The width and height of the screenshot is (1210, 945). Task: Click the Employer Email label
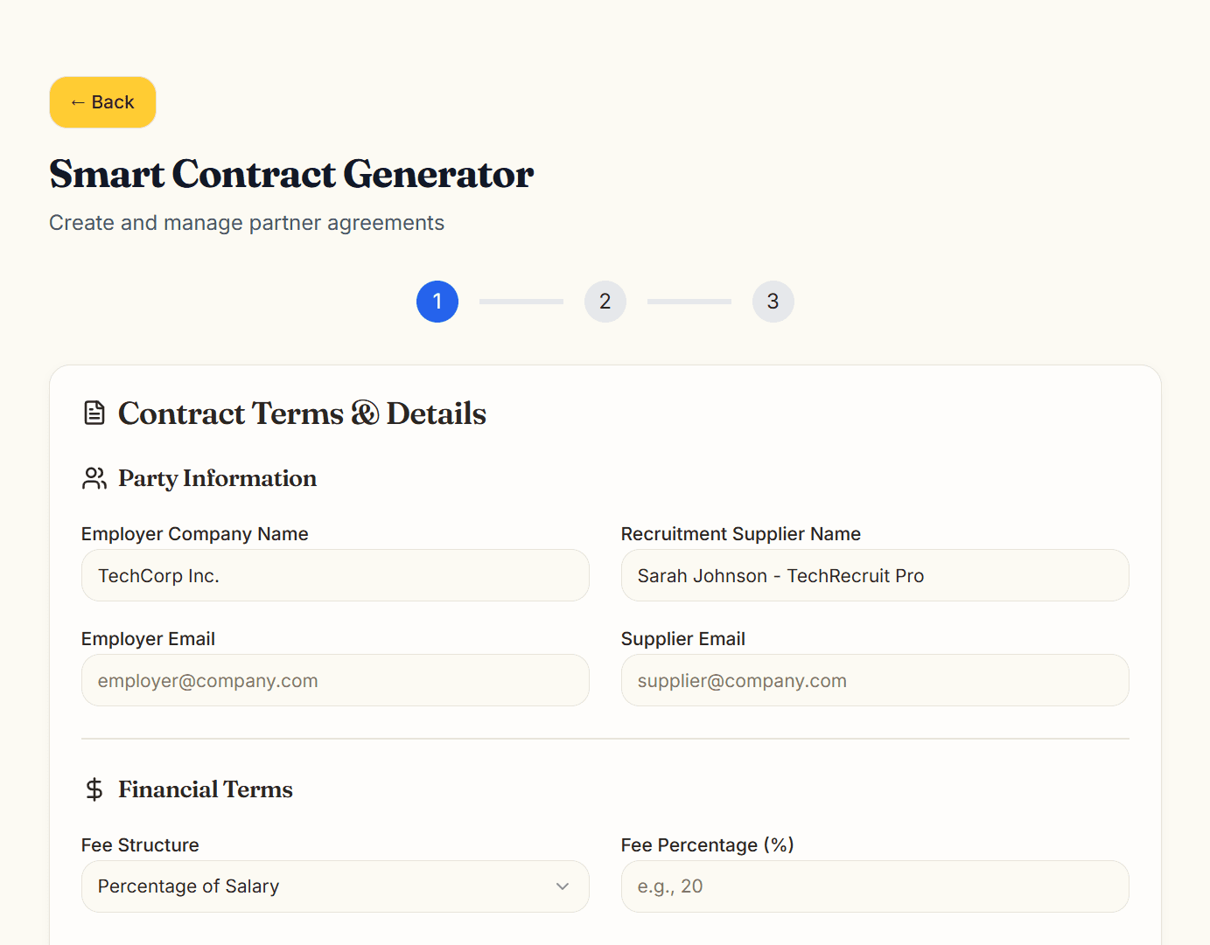(x=148, y=639)
